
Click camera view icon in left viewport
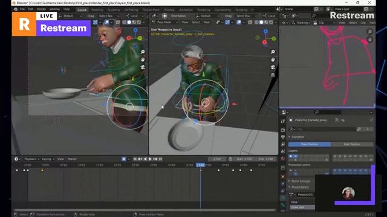pos(143,67)
